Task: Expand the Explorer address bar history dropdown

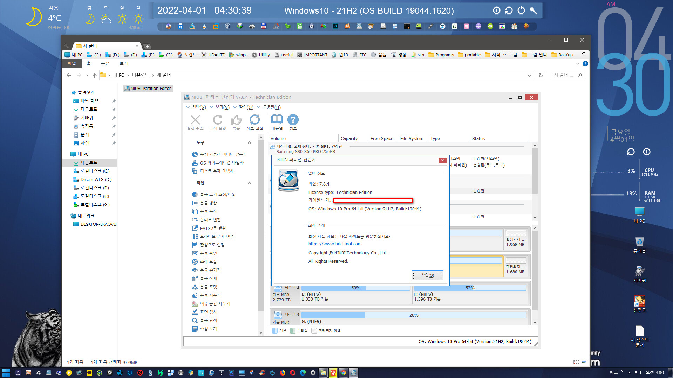Action: [529, 75]
